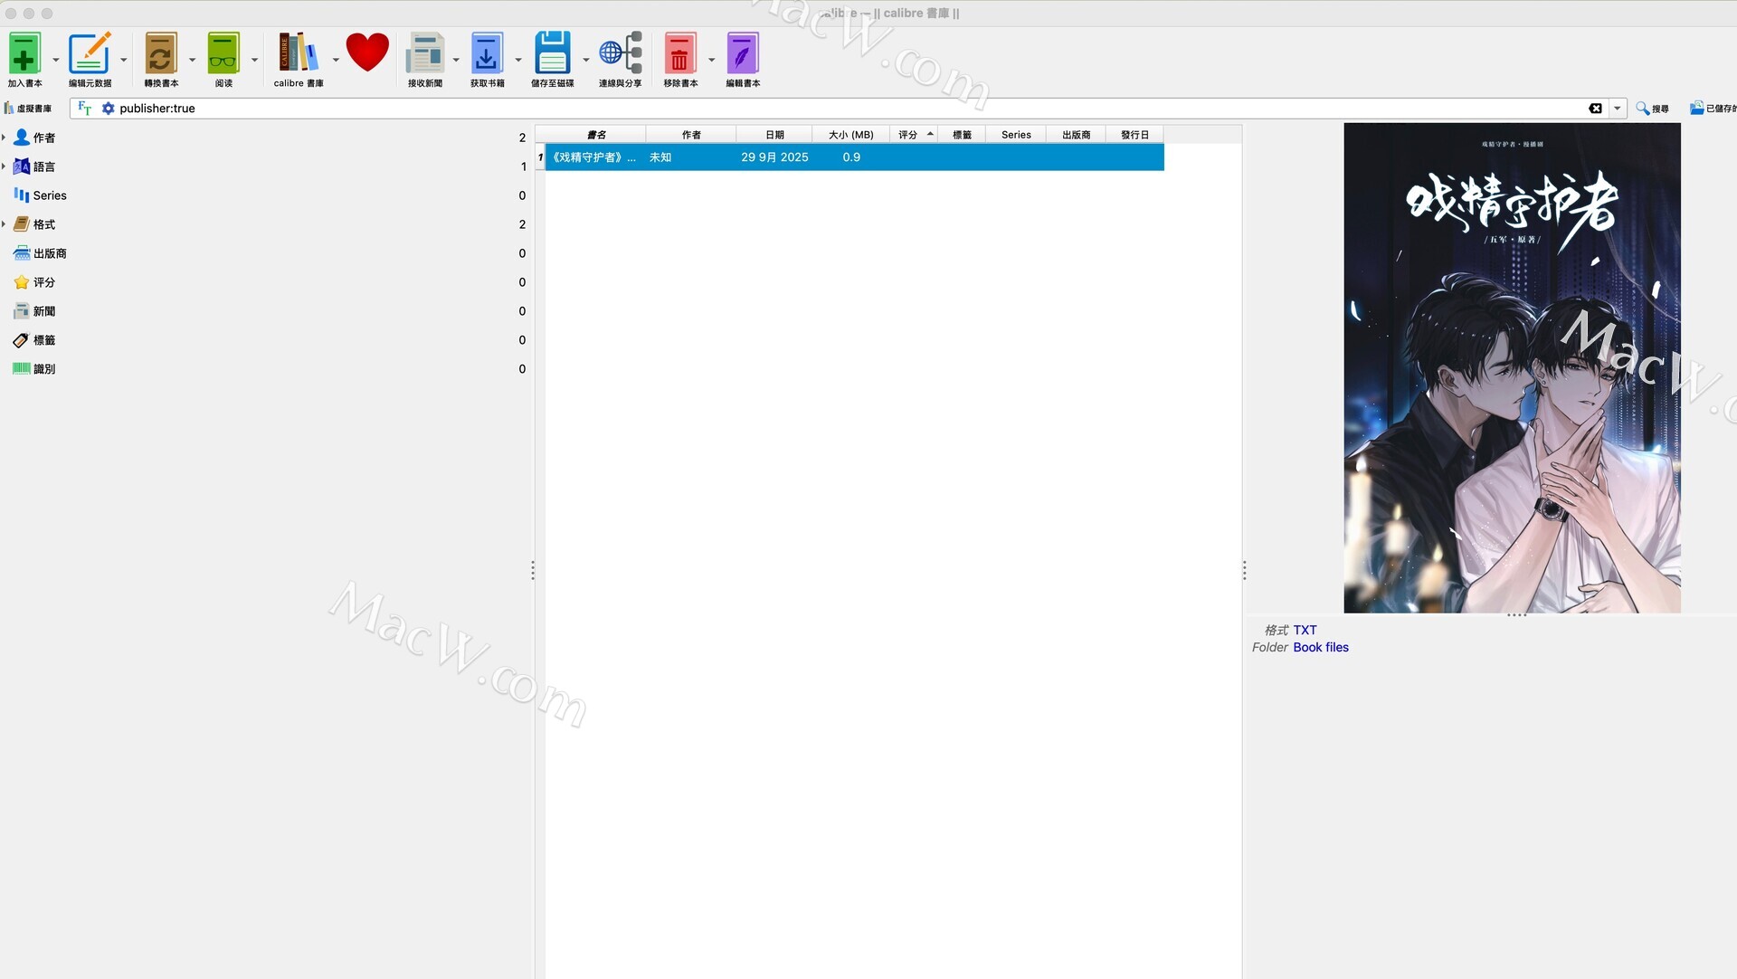This screenshot has width=1737, height=979.
Task: Clear the search with the X button
Action: tap(1595, 109)
